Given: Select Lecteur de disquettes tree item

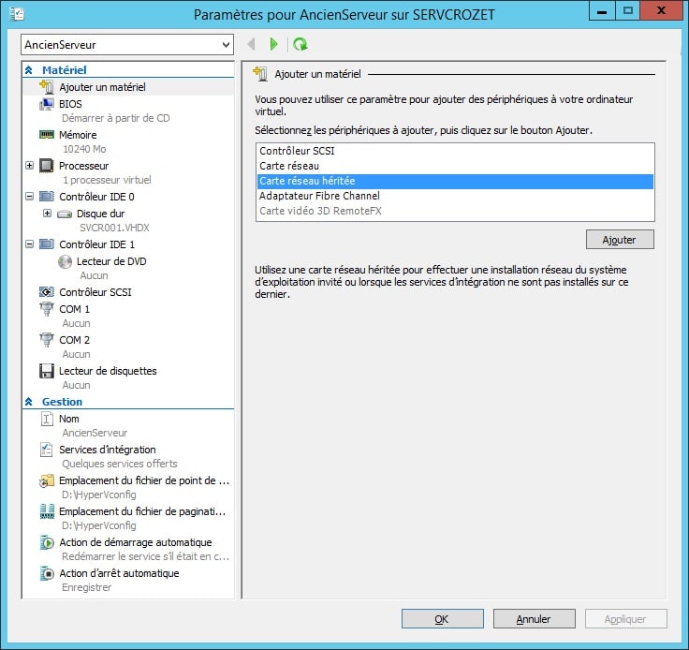Looking at the screenshot, I should (x=108, y=371).
